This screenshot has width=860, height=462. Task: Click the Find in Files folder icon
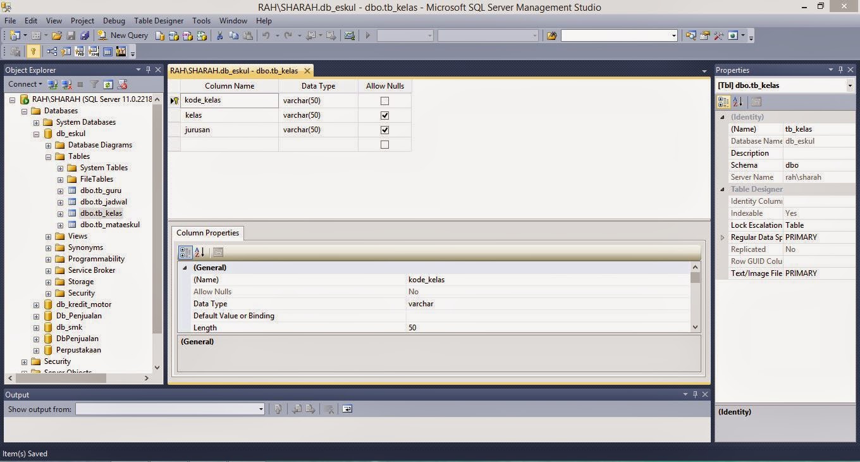552,35
